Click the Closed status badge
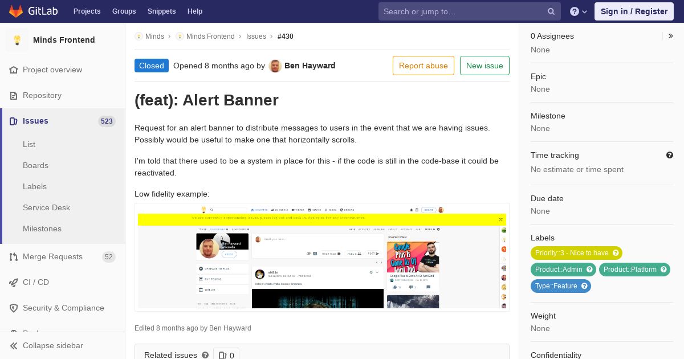 152,66
